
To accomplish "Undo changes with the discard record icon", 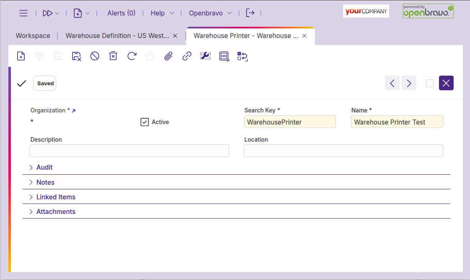I will coord(76,56).
